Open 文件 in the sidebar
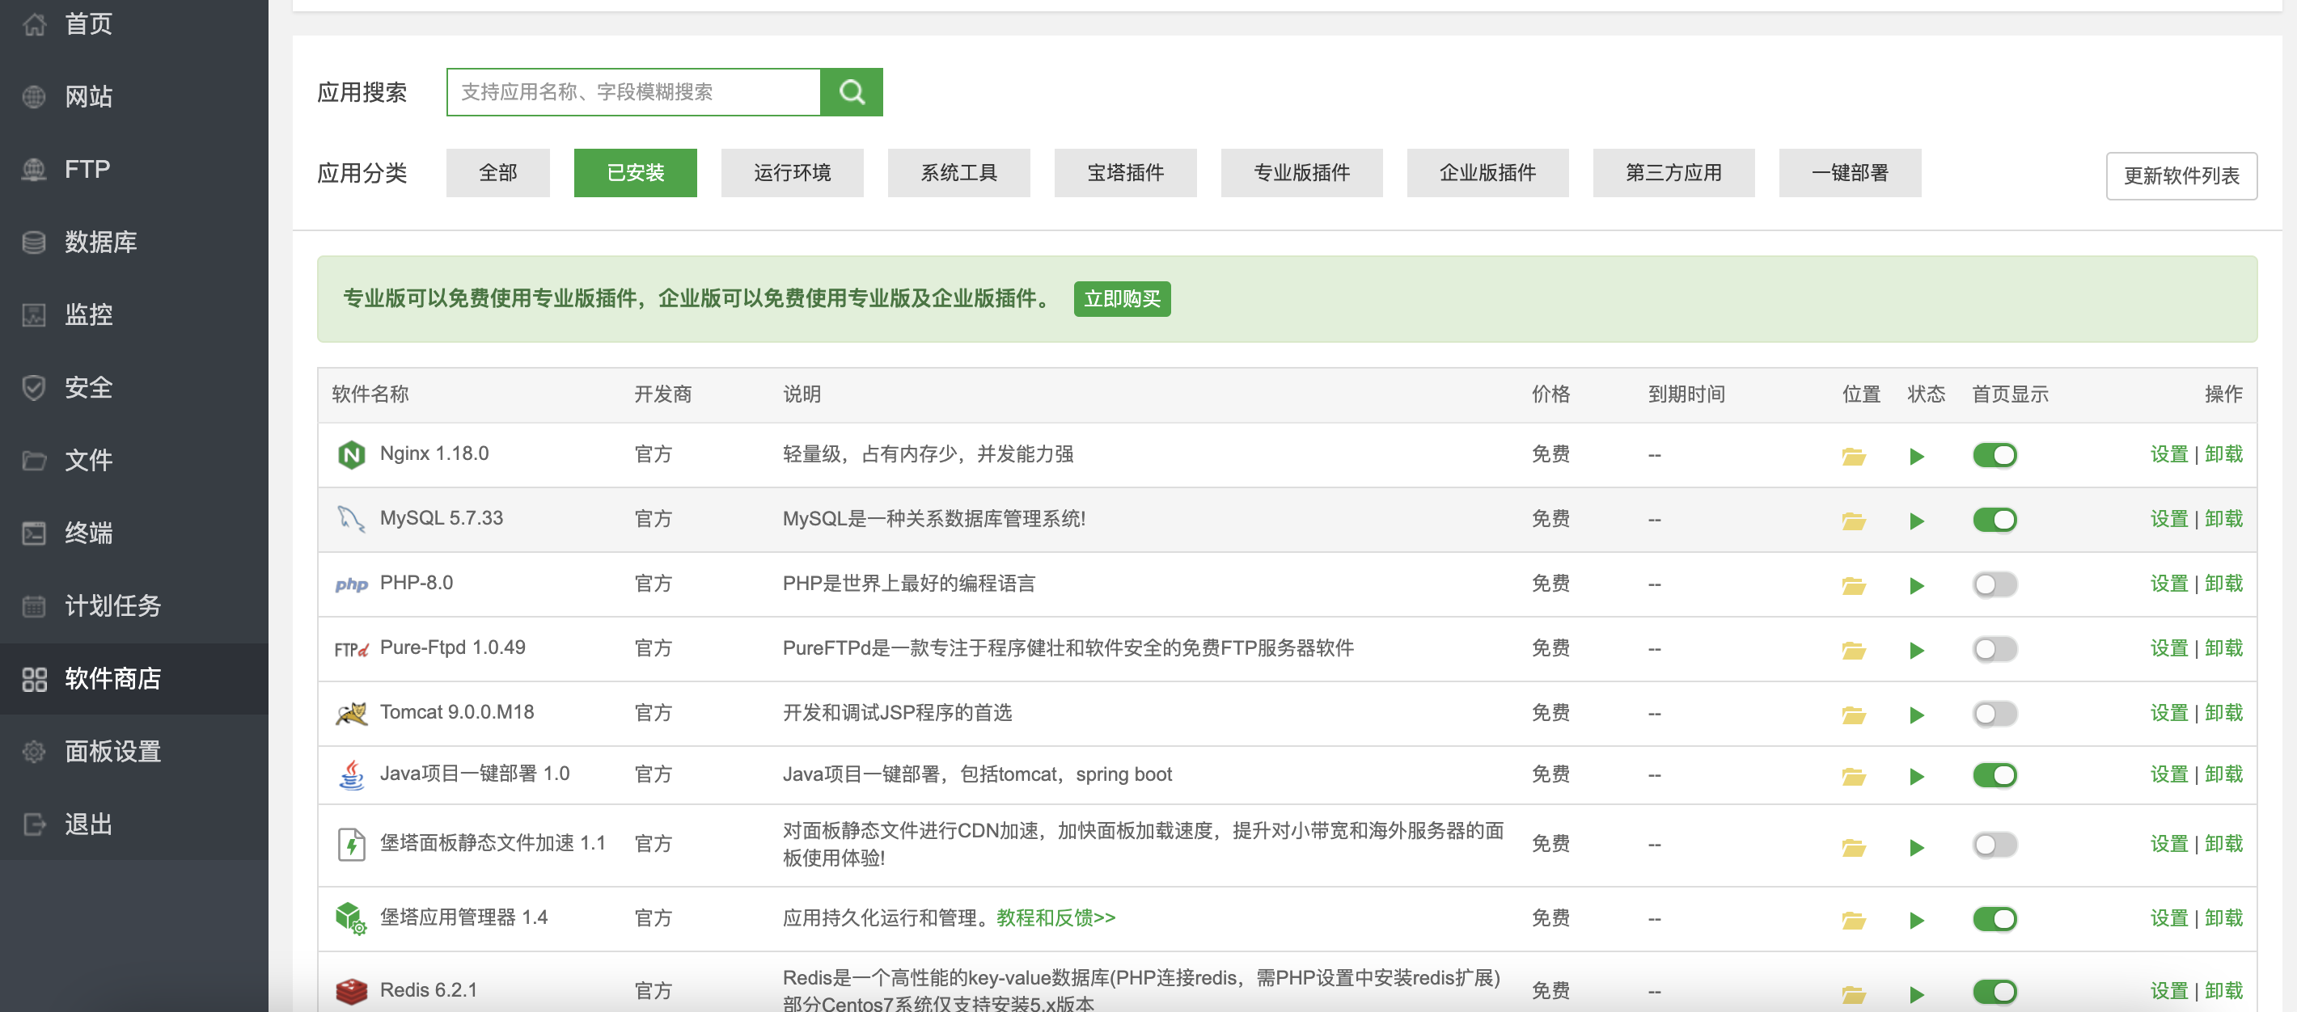2297x1012 pixels. tap(133, 461)
